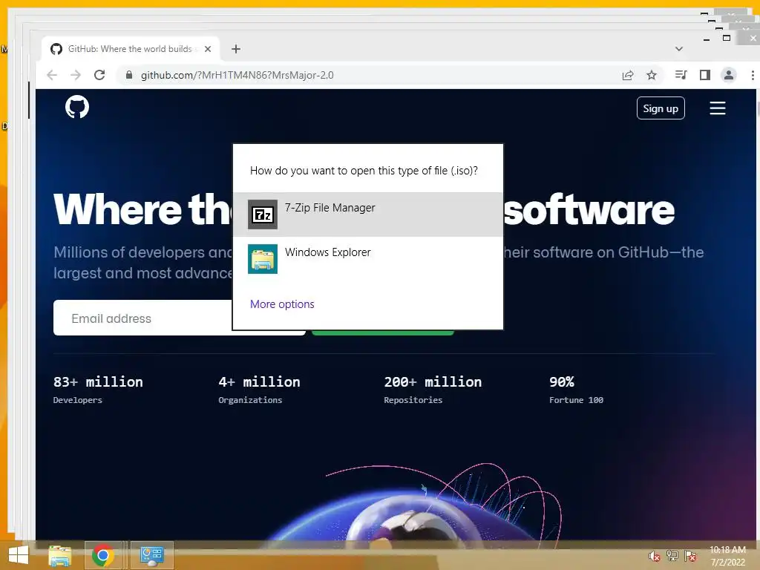Minimize the front Chrome window
The image size is (760, 570).
point(707,39)
